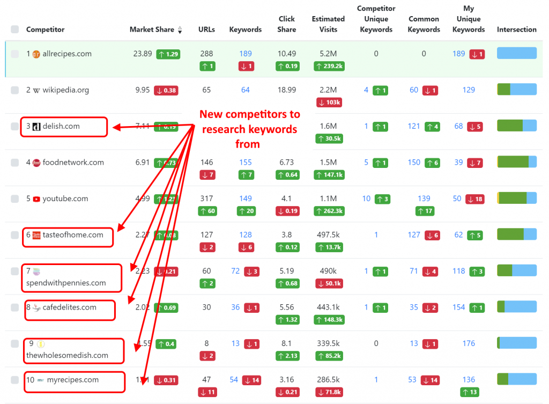The height and width of the screenshot is (404, 549).
Task: Open delish.com common keywords link 121
Action: click(414, 126)
